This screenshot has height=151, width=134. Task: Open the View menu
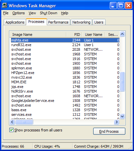tap(32, 13)
